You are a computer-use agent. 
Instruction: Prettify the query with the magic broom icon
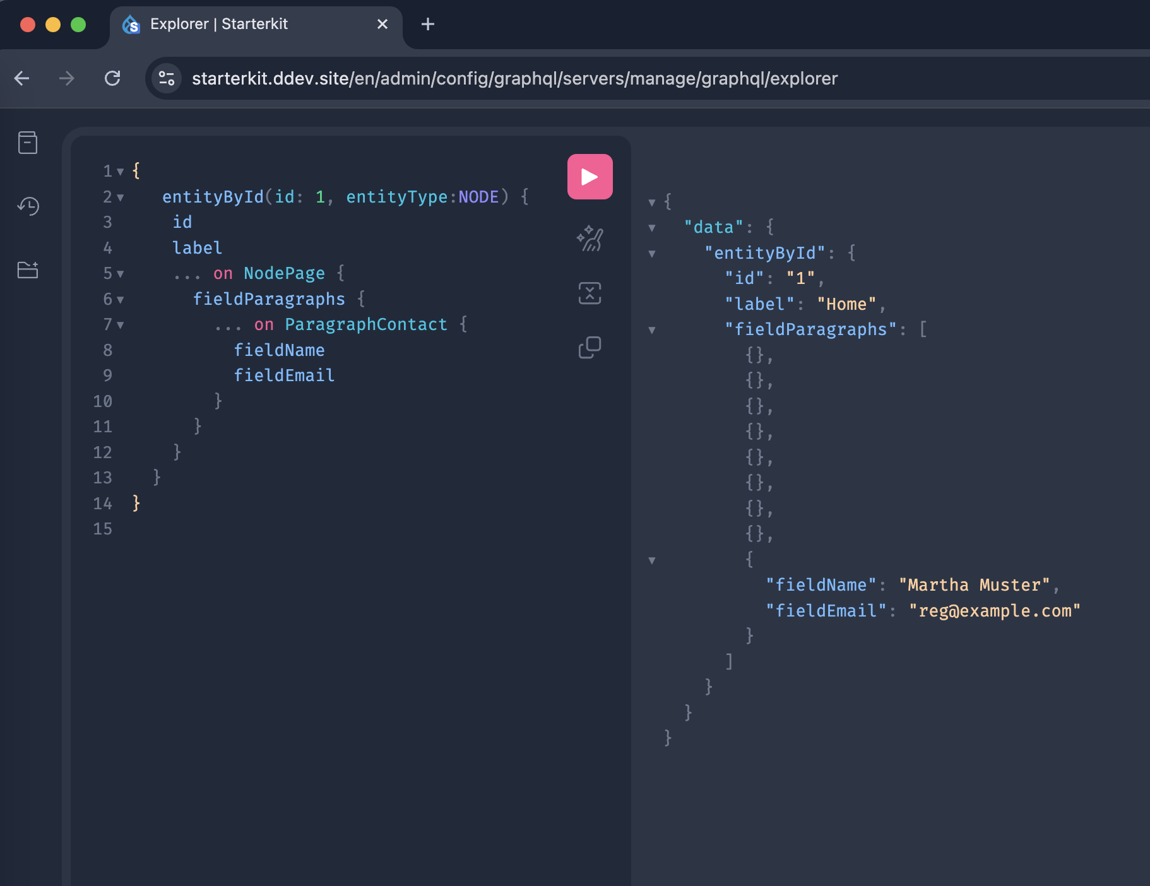[590, 239]
